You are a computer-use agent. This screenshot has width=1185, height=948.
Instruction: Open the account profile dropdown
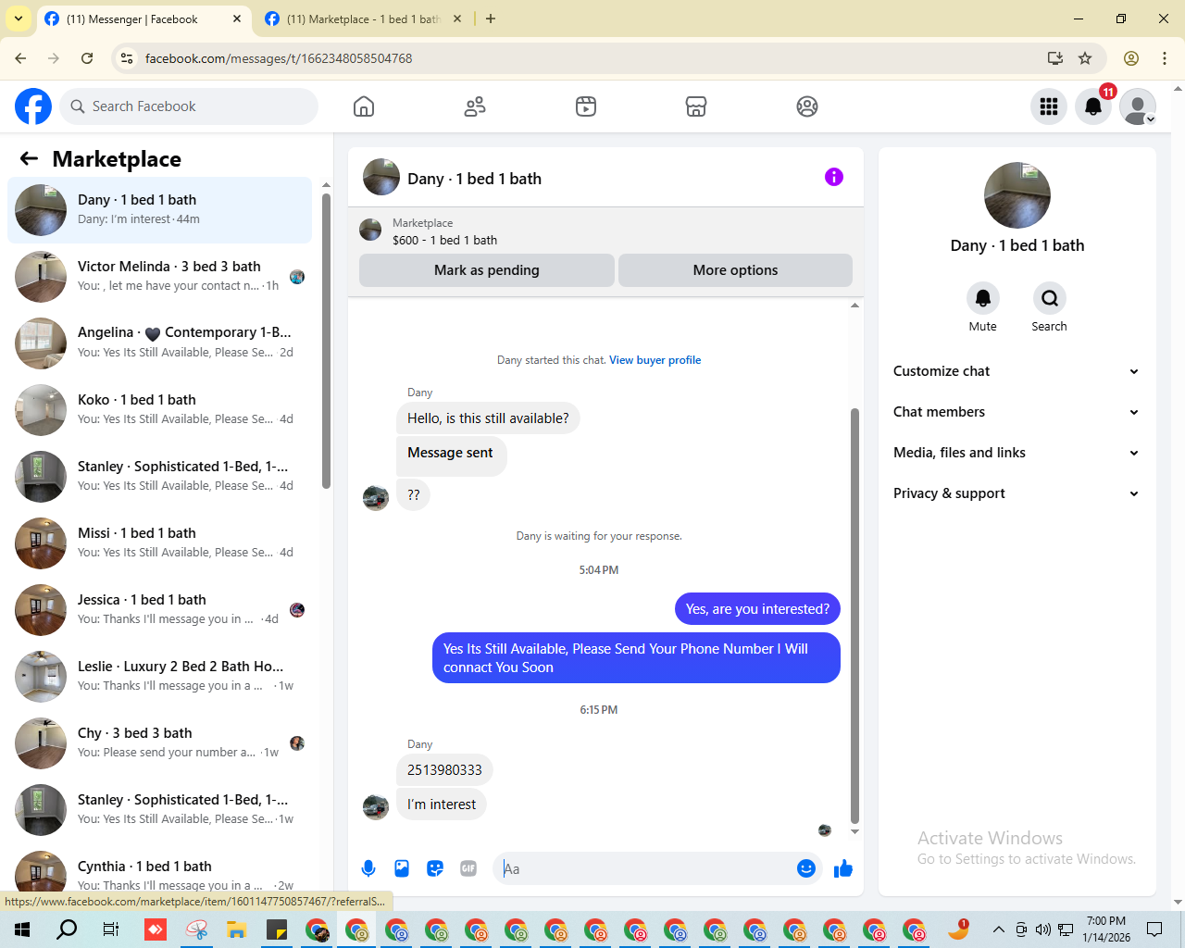[1138, 106]
